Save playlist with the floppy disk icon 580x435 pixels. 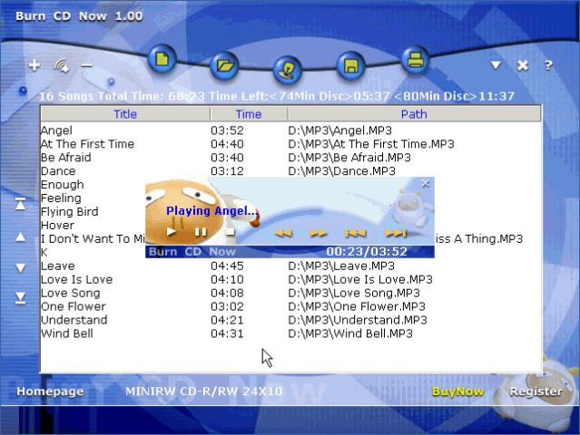coord(351,66)
